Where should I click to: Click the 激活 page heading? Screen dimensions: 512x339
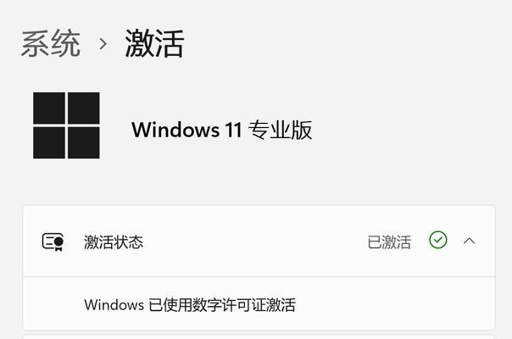(x=154, y=43)
